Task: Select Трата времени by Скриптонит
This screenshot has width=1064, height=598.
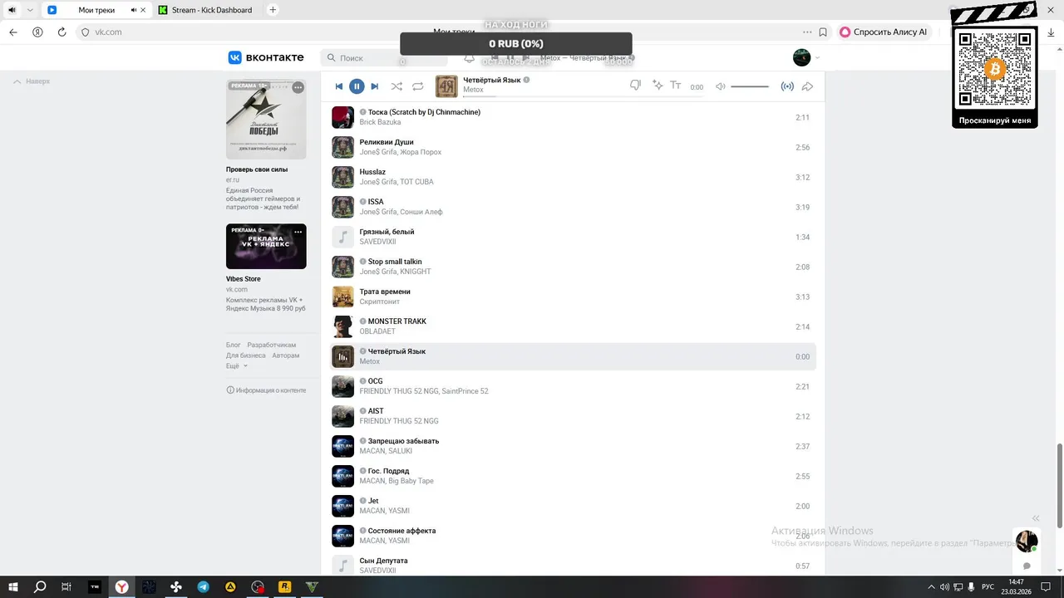Action: coord(573,297)
